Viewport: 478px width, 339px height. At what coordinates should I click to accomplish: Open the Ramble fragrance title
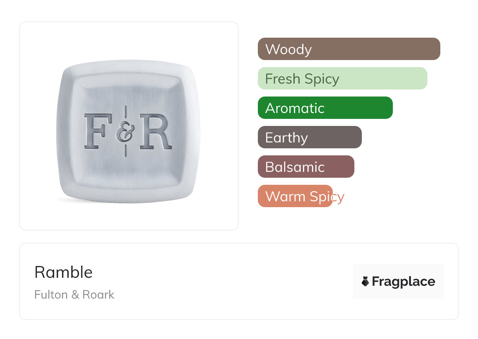coord(64,272)
